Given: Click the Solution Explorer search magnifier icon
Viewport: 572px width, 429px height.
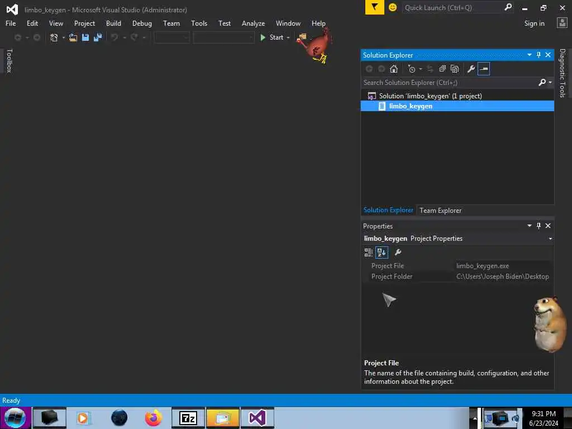Looking at the screenshot, I should point(542,83).
